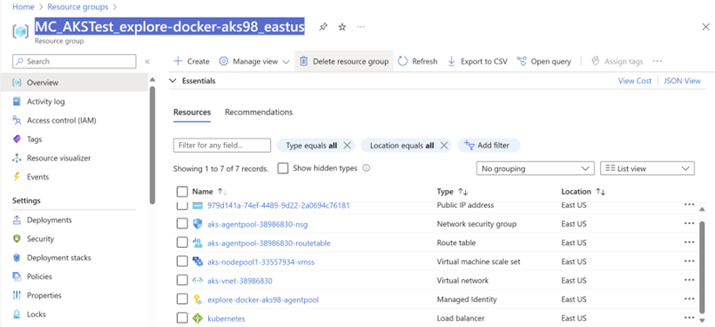715x327 pixels.
Task: Click the Access control (IAM) icon
Action: (x=17, y=120)
